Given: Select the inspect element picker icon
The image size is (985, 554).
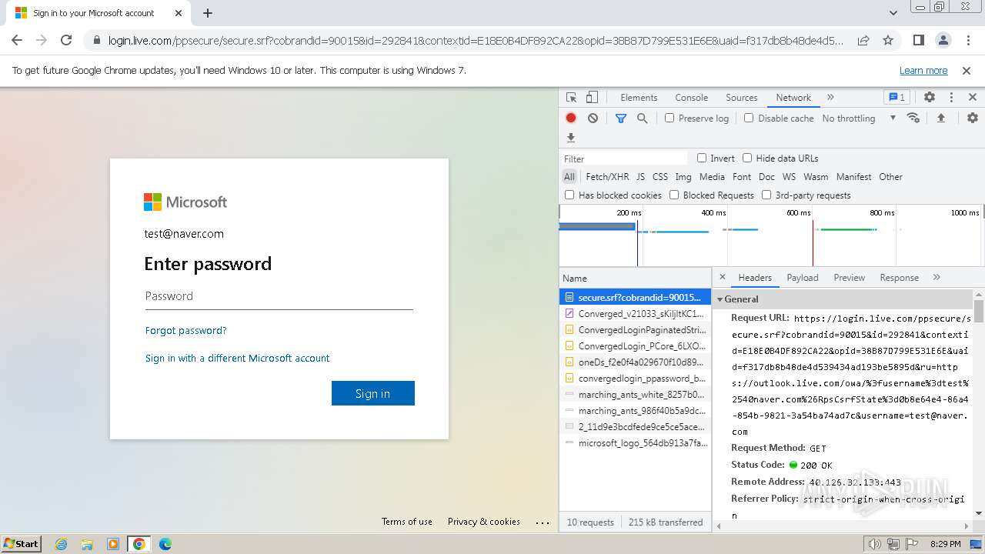Looking at the screenshot, I should (x=571, y=98).
